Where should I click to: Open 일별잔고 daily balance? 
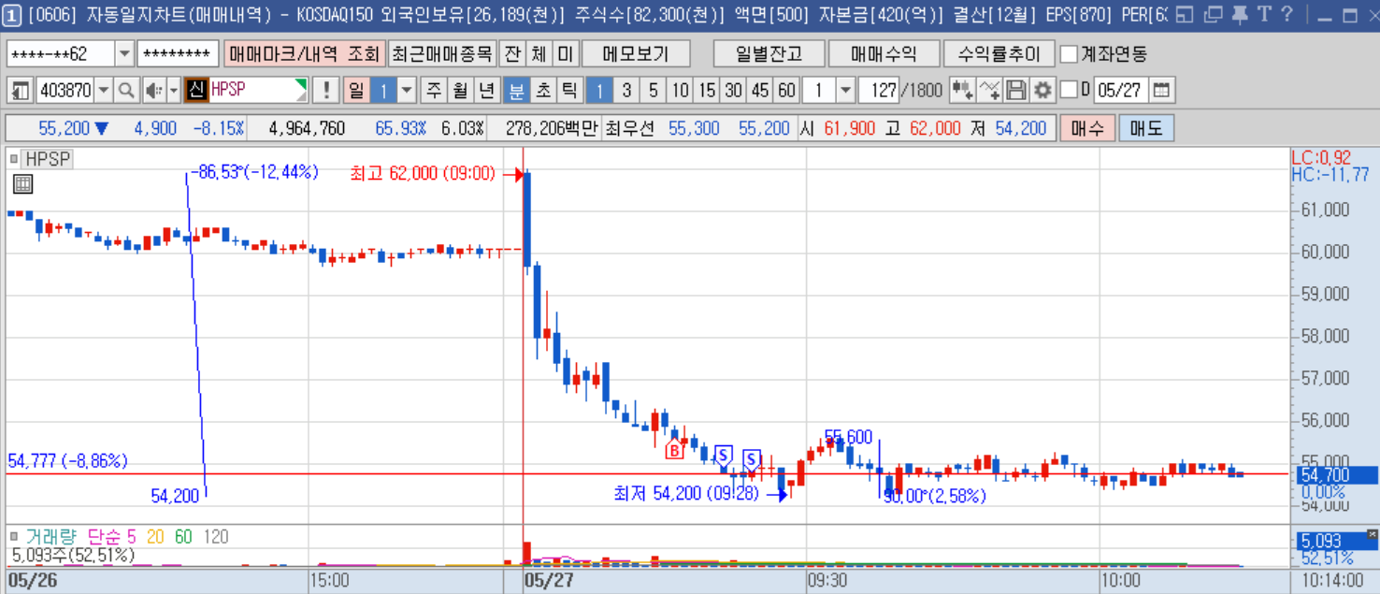pyautogui.click(x=769, y=54)
